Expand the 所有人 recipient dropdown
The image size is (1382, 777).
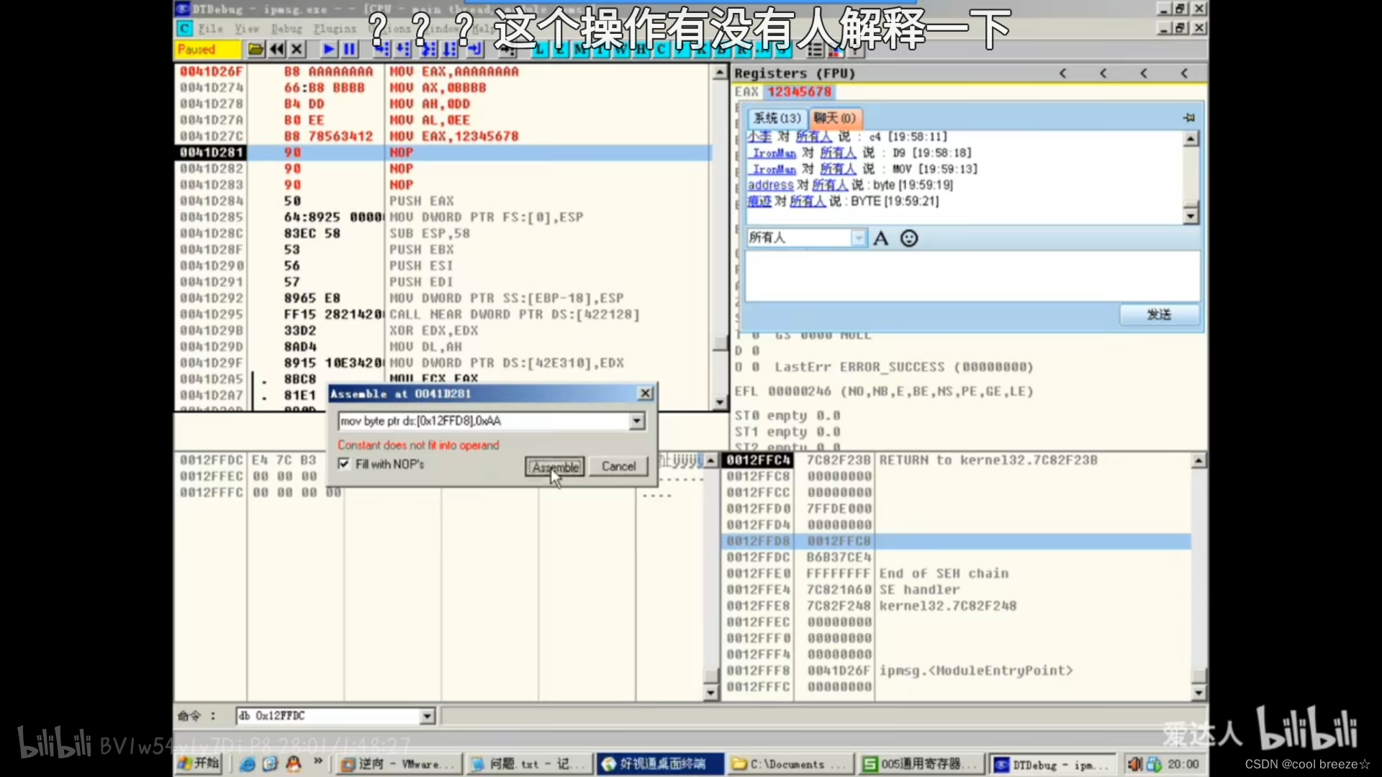(858, 238)
